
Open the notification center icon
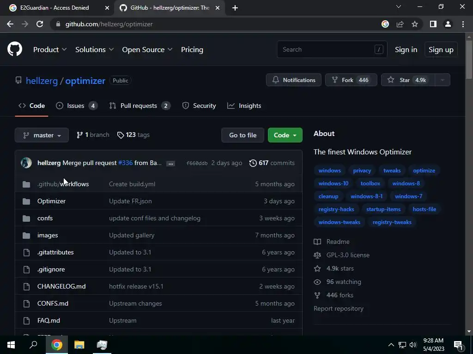pyautogui.click(x=458, y=345)
